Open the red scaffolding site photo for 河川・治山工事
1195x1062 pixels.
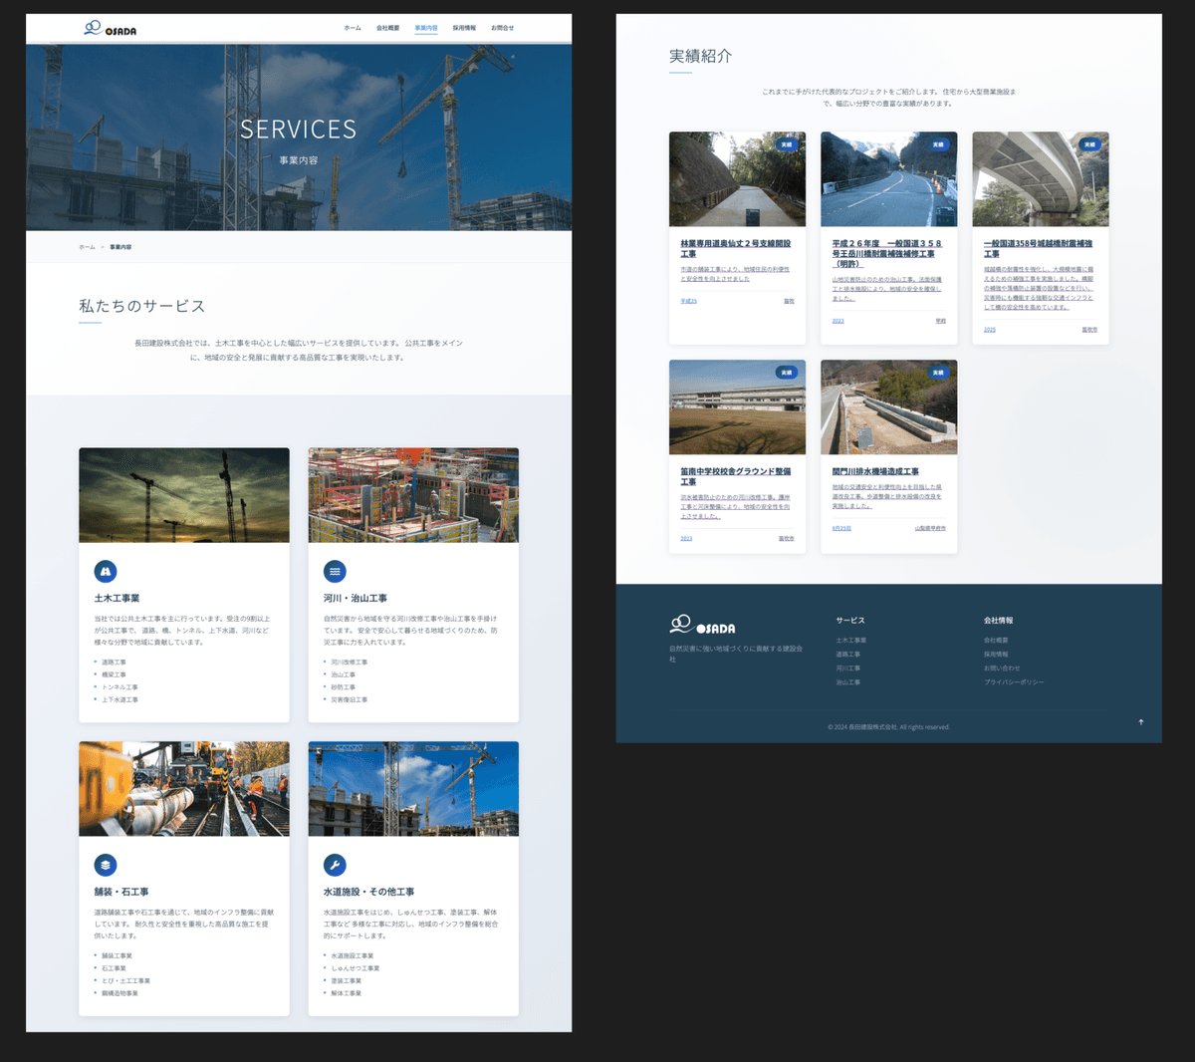[x=413, y=495]
